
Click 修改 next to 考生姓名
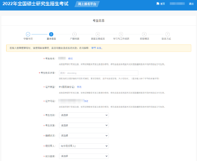pyautogui.click(x=70, y=59)
